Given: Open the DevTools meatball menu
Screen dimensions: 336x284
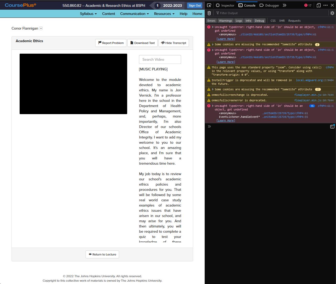Looking at the screenshot, I should (326, 5).
